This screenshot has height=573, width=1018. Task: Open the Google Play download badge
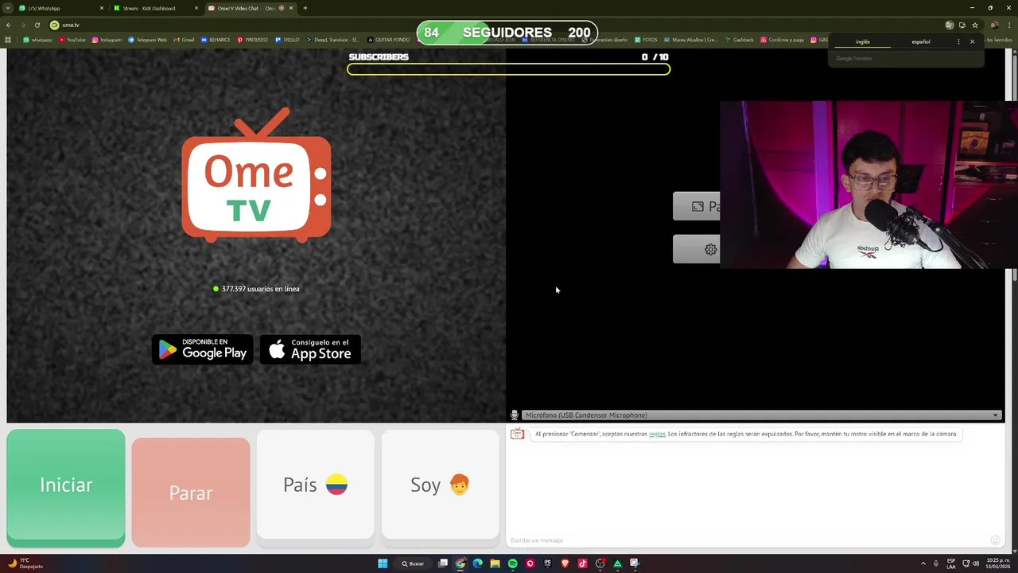202,349
